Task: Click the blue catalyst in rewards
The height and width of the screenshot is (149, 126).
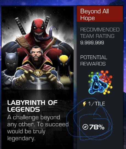Action: [98, 85]
